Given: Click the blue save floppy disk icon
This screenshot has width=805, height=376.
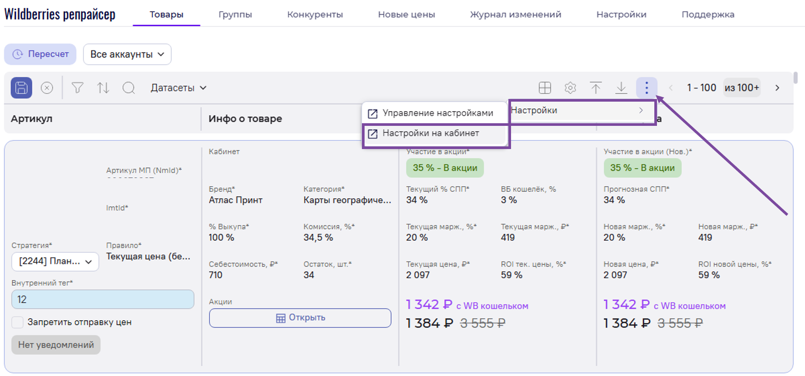Looking at the screenshot, I should [22, 88].
